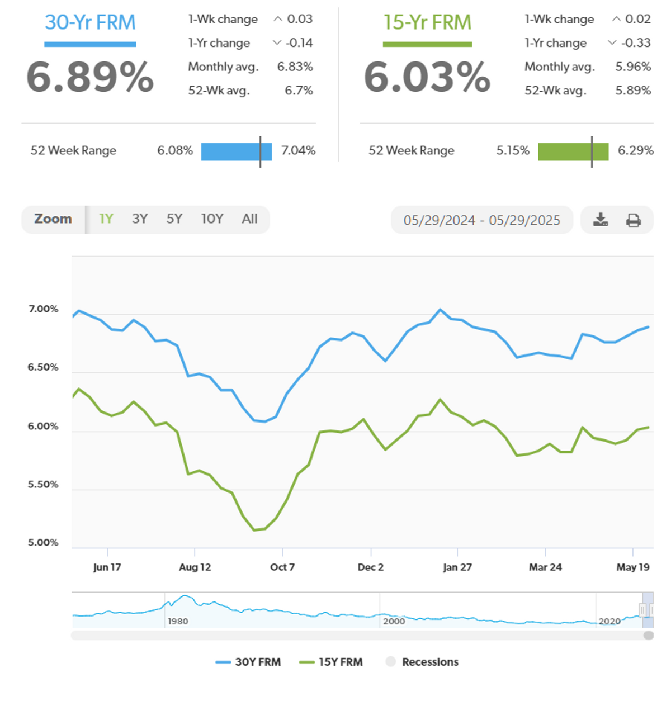
Task: Toggle the Recessions legend overlay
Action: click(422, 662)
